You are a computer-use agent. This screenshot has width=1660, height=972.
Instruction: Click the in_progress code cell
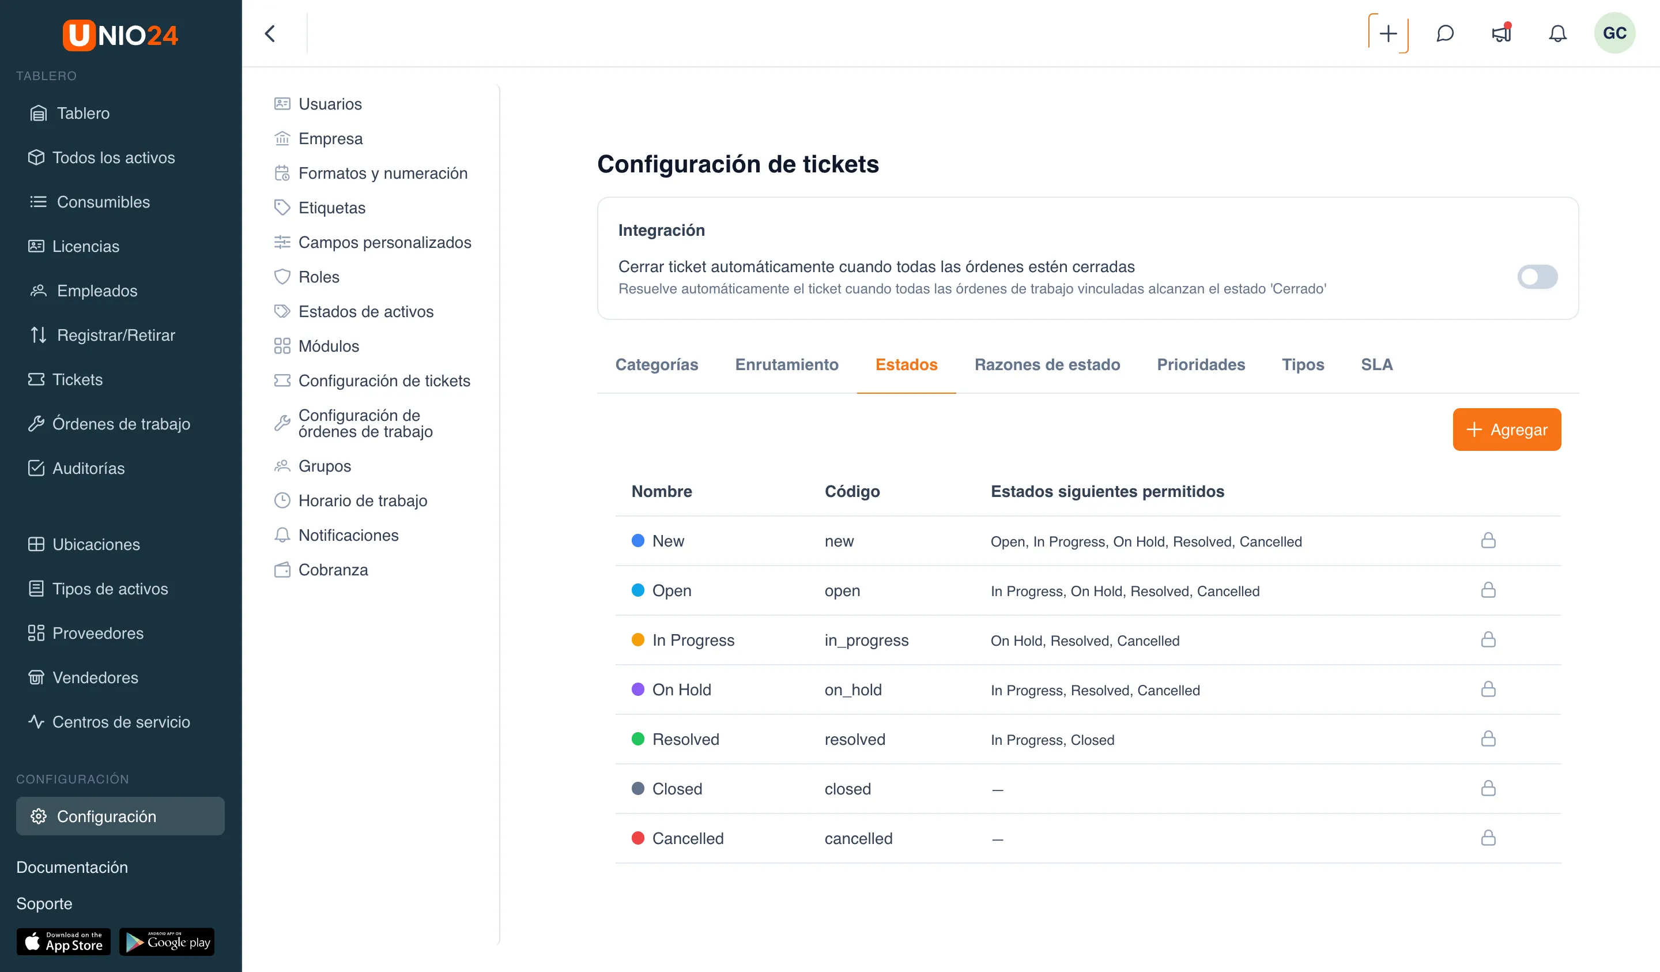pyautogui.click(x=866, y=640)
